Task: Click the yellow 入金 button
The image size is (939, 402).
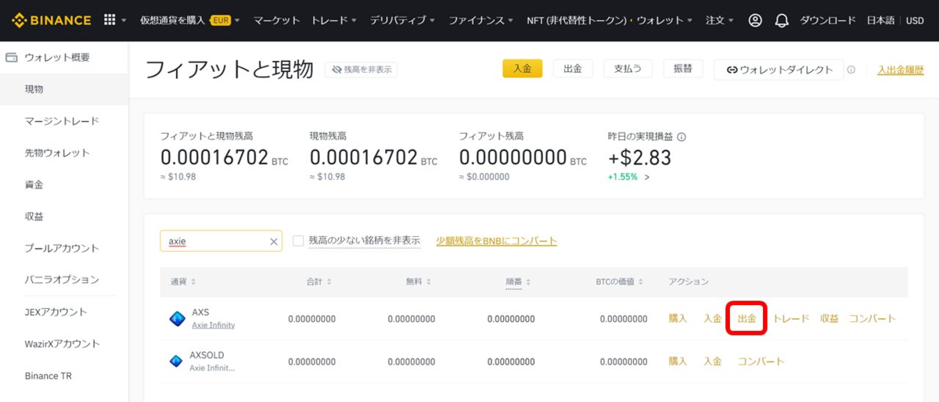Action: pyautogui.click(x=522, y=69)
